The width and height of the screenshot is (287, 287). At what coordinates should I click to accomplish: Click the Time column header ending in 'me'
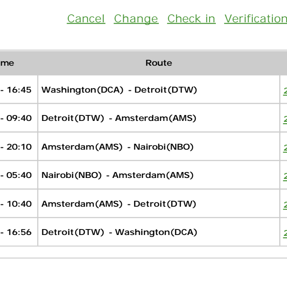pyautogui.click(x=19, y=63)
